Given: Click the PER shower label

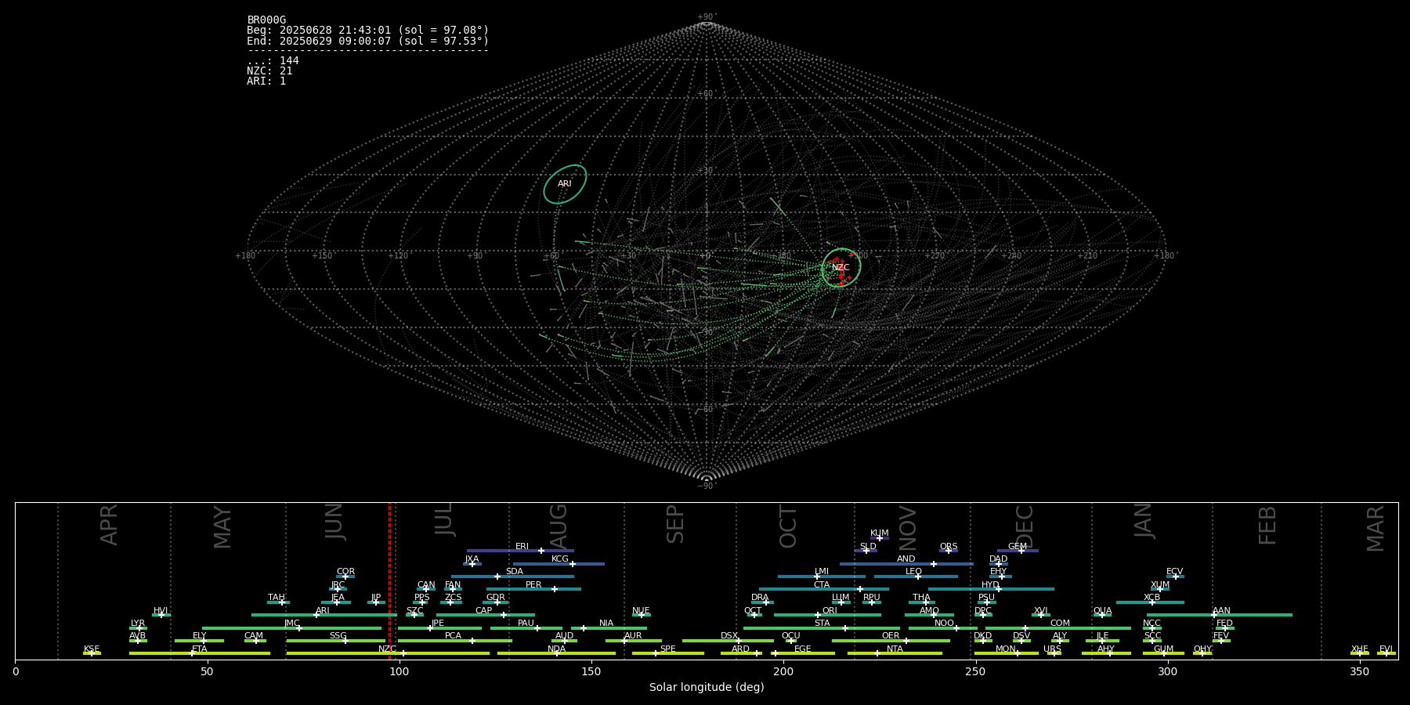Looking at the screenshot, I should click(x=533, y=585).
